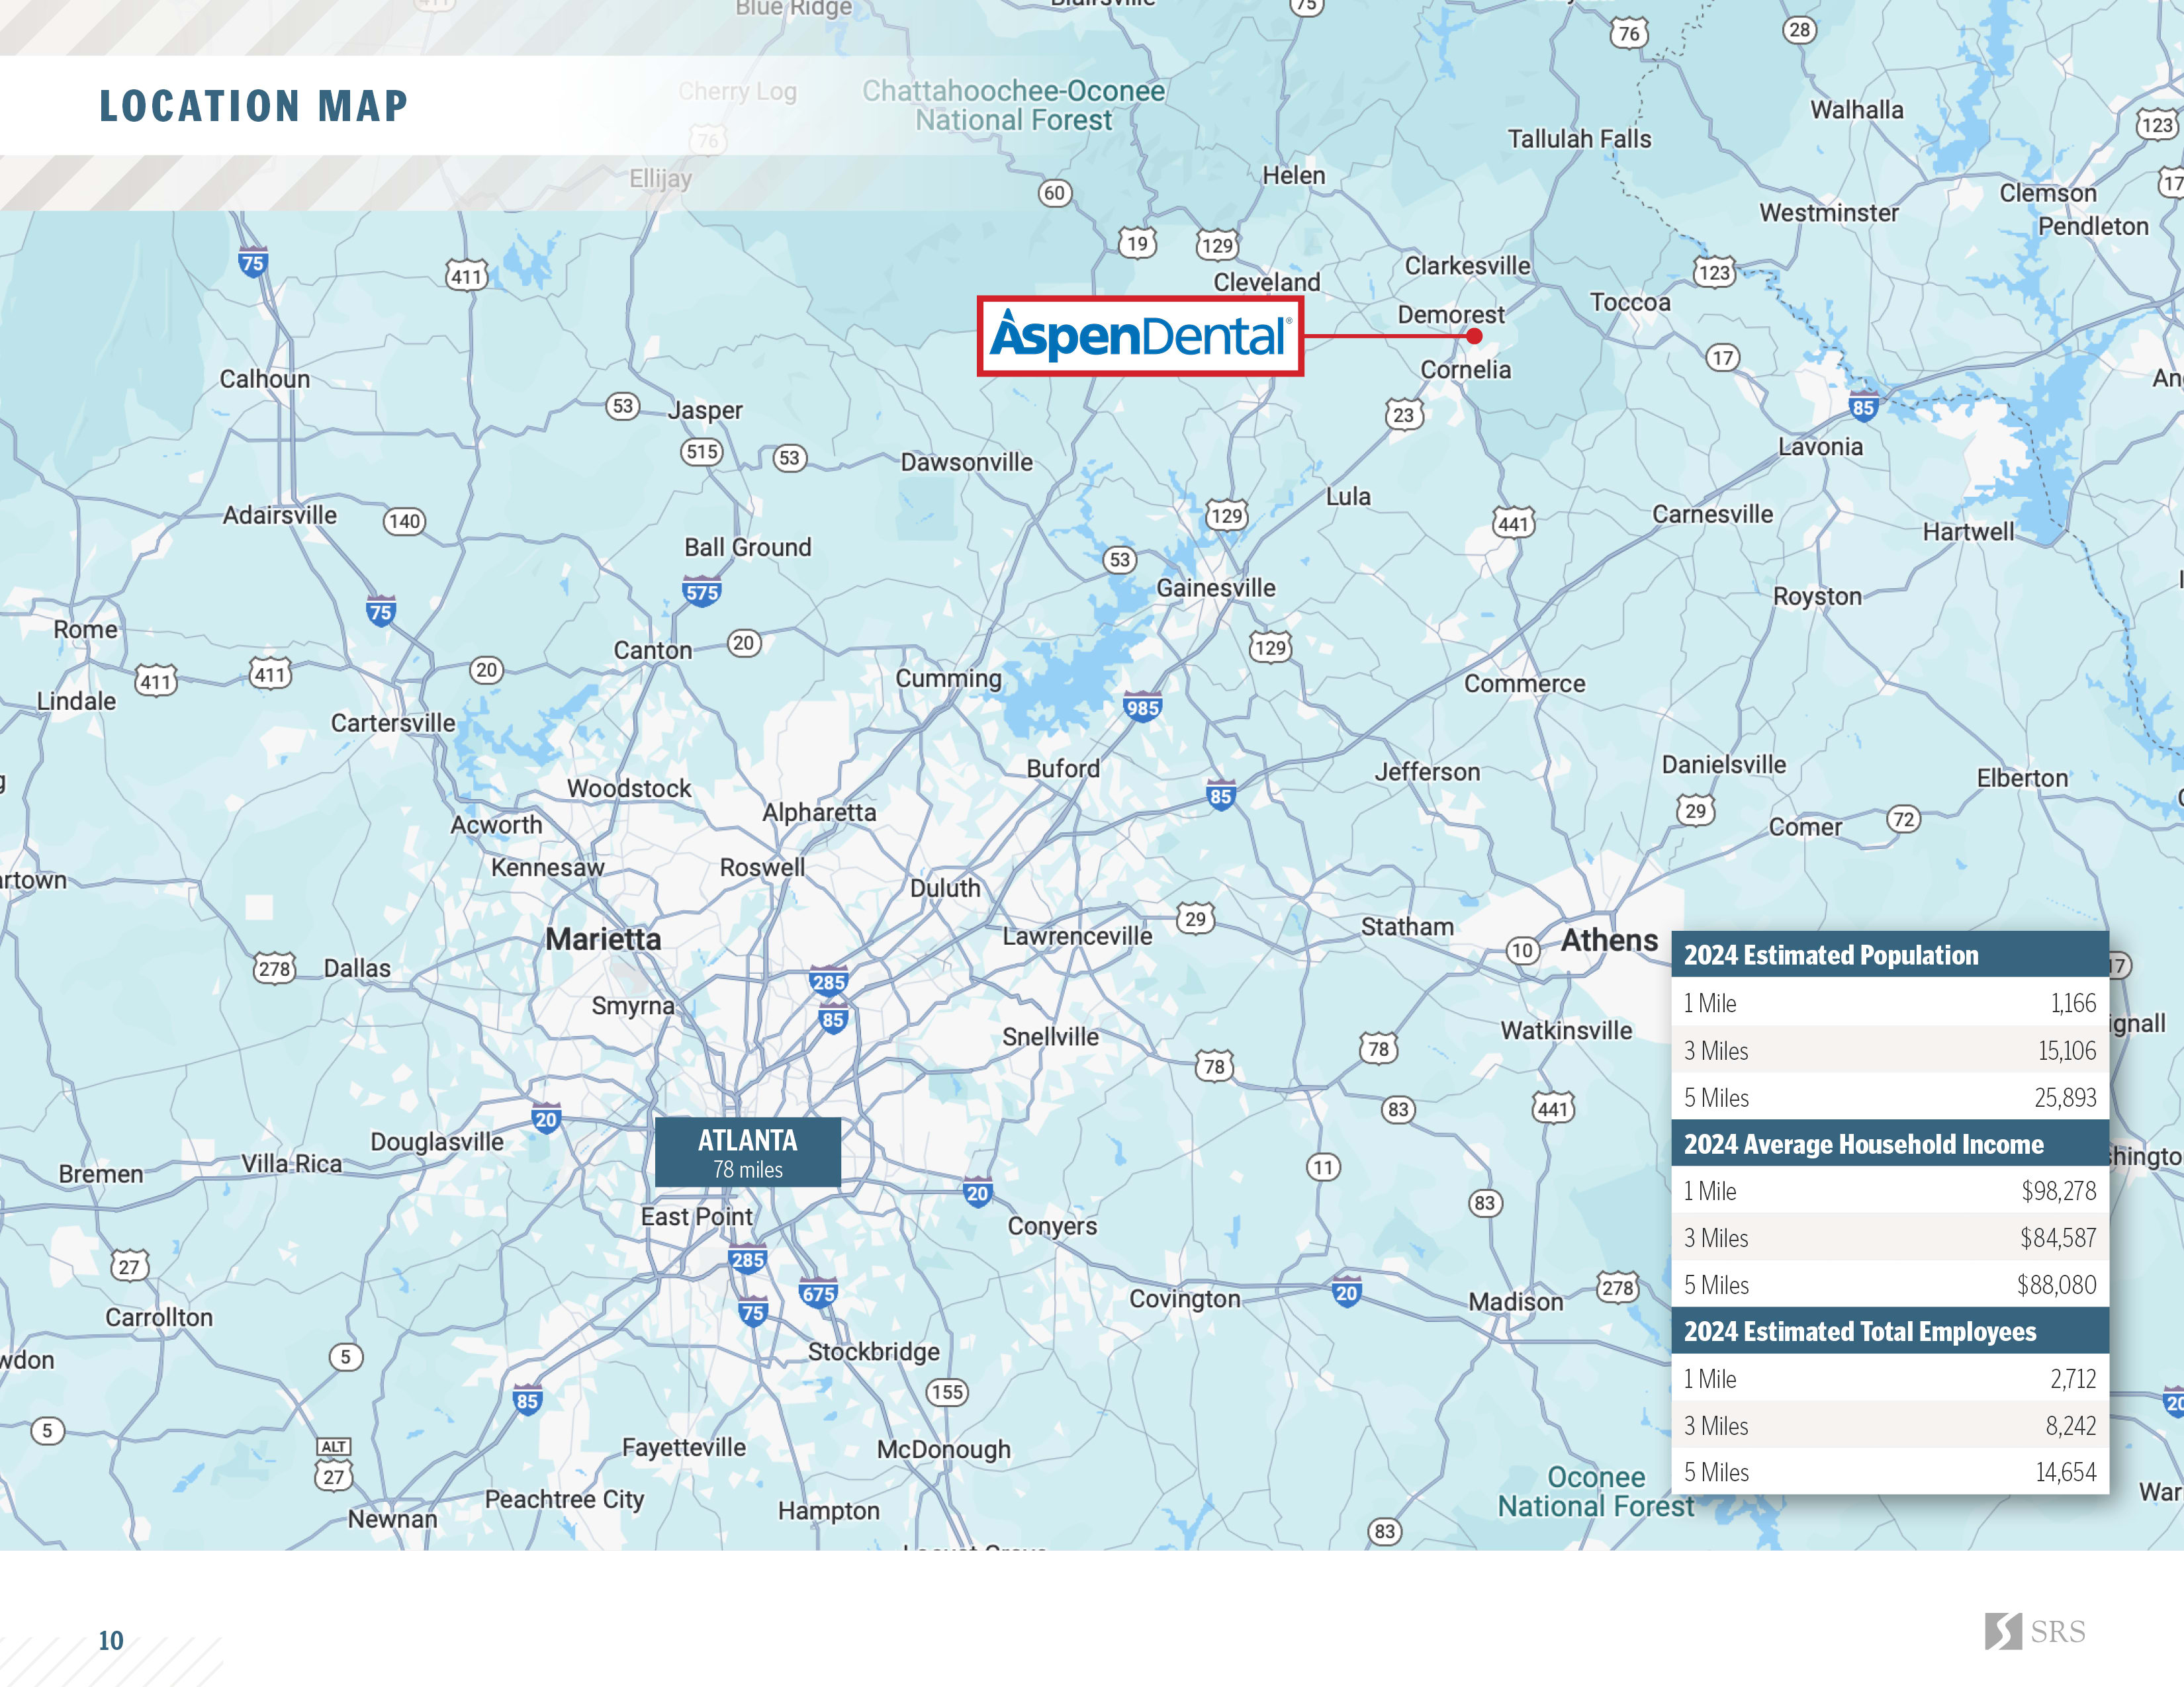Click the US 19 shield near Cleveland
This screenshot has width=2184, height=1687.
click(1137, 244)
